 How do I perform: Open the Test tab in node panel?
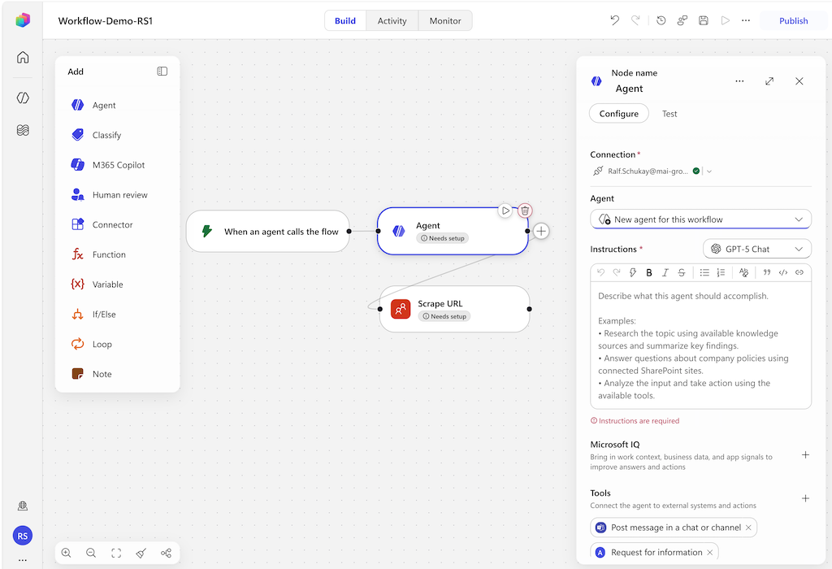pyautogui.click(x=669, y=114)
